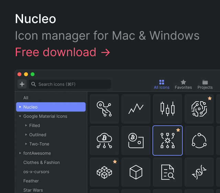This screenshot has height=193, width=220.
Task: Toggle favorite star on gear nodes icon
Action: tap(178, 130)
